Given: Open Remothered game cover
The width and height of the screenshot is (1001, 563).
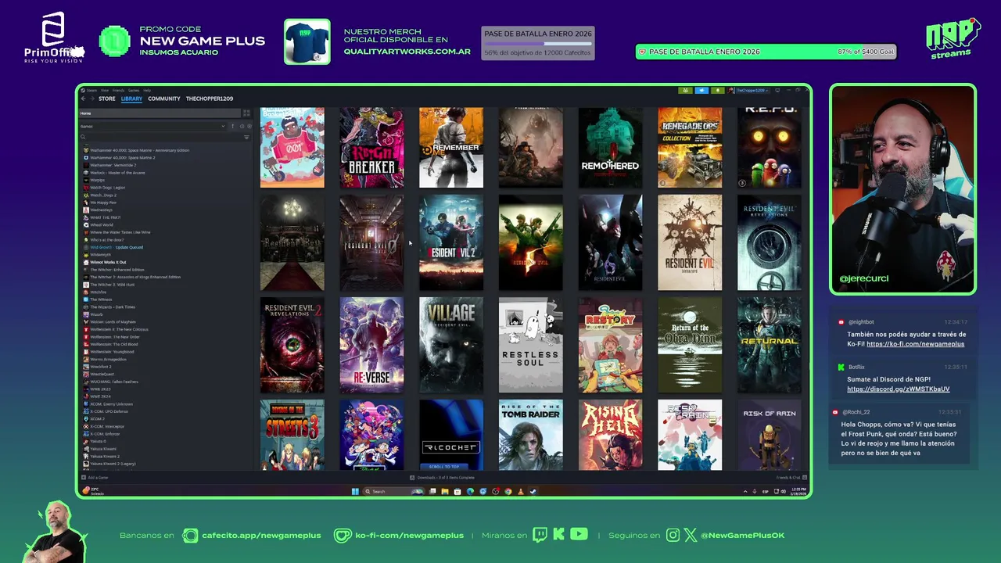Looking at the screenshot, I should coord(610,148).
